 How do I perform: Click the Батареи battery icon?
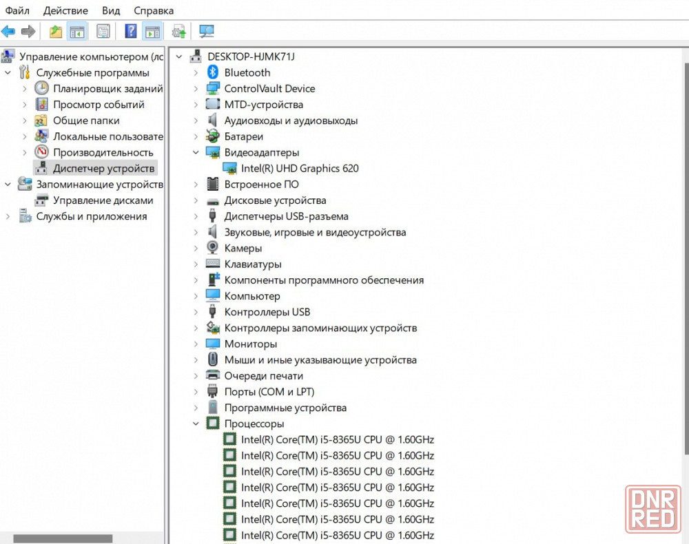tap(213, 136)
